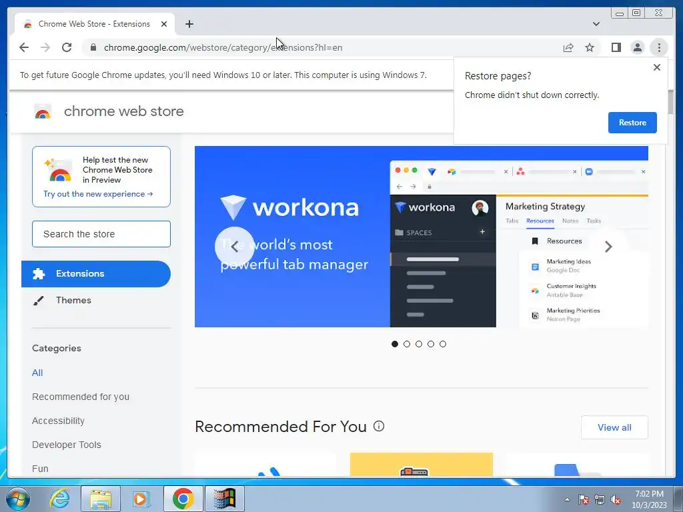Screen dimensions: 683x512
Task: Click the Action Center flag tray icon
Action: (584, 499)
